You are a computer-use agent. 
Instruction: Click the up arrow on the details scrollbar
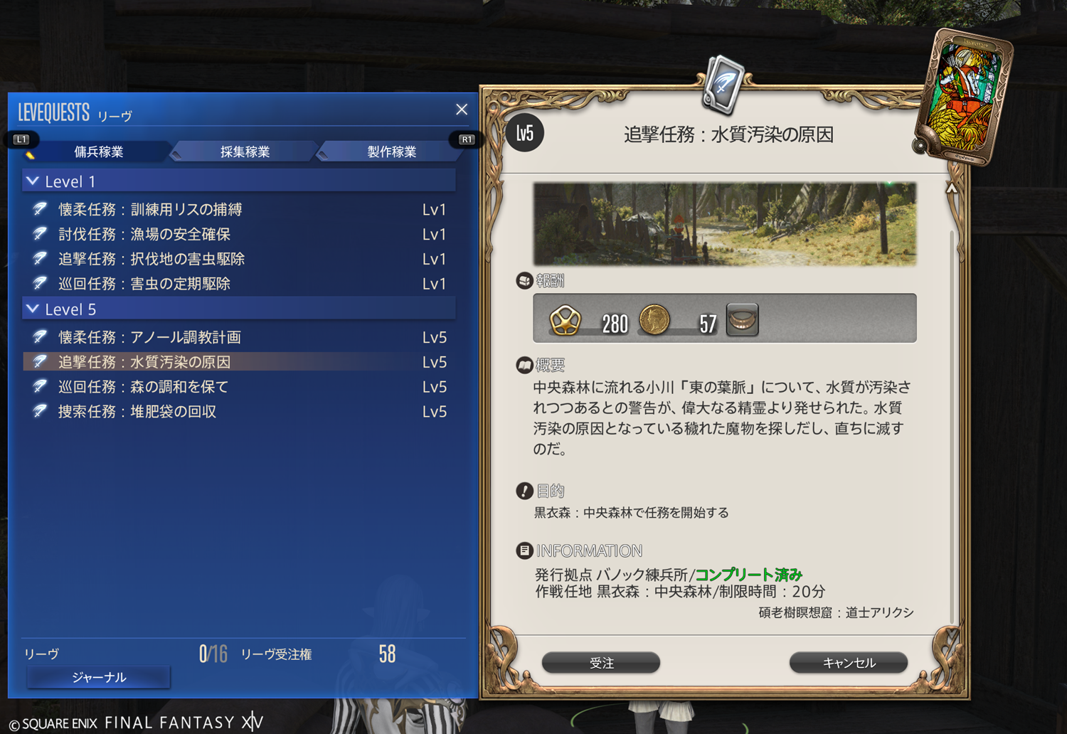point(951,188)
